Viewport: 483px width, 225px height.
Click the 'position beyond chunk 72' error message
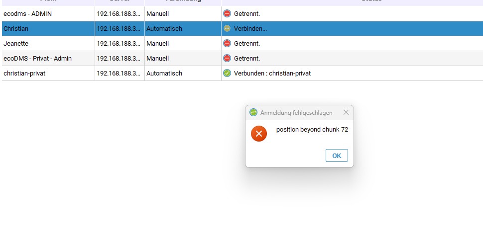[x=312, y=130]
